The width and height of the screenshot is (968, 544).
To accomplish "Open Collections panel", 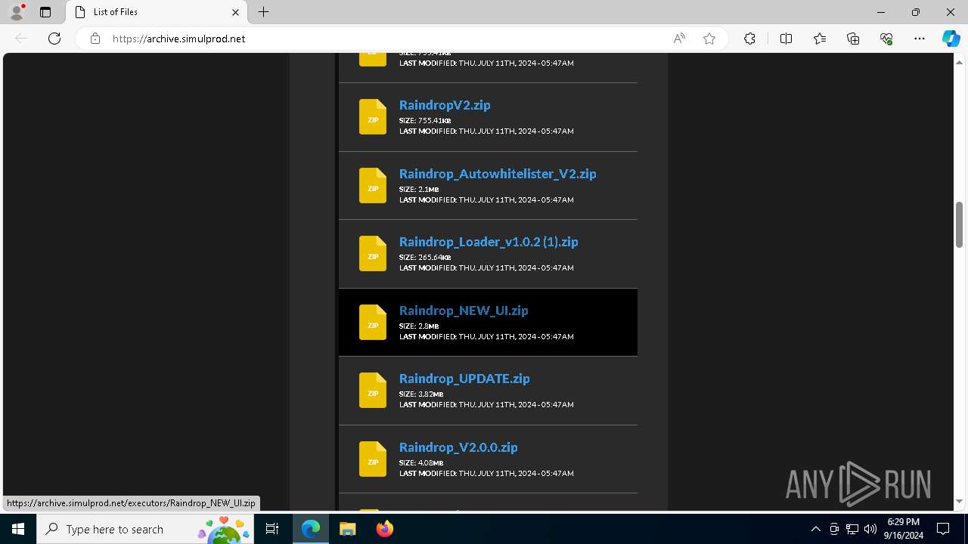I will click(853, 39).
